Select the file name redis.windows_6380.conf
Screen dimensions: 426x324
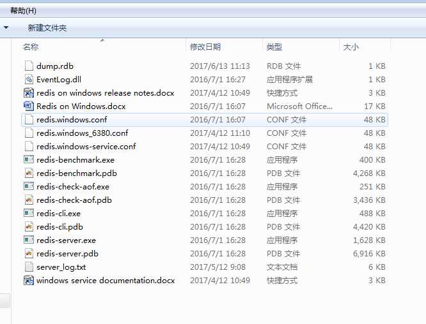[x=83, y=133]
